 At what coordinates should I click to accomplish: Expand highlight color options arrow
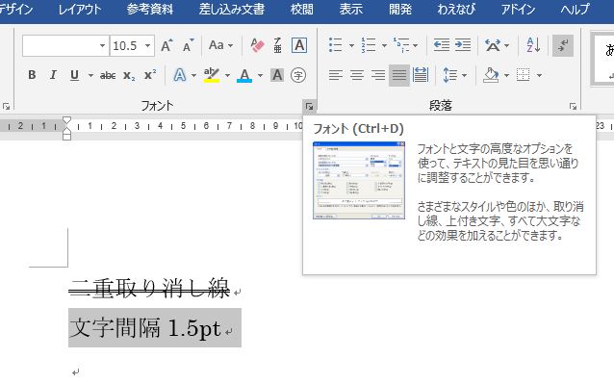tap(227, 75)
